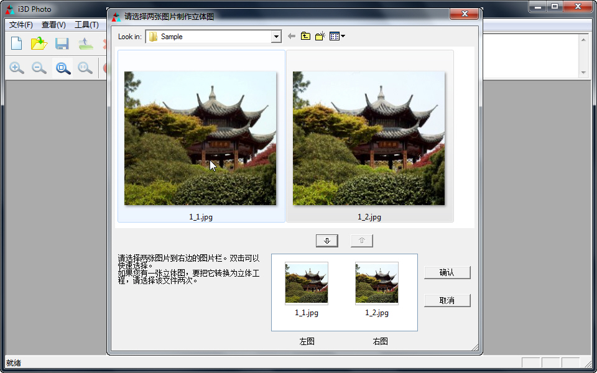
Task: Click the 就绪 status bar text
Action: pos(14,362)
